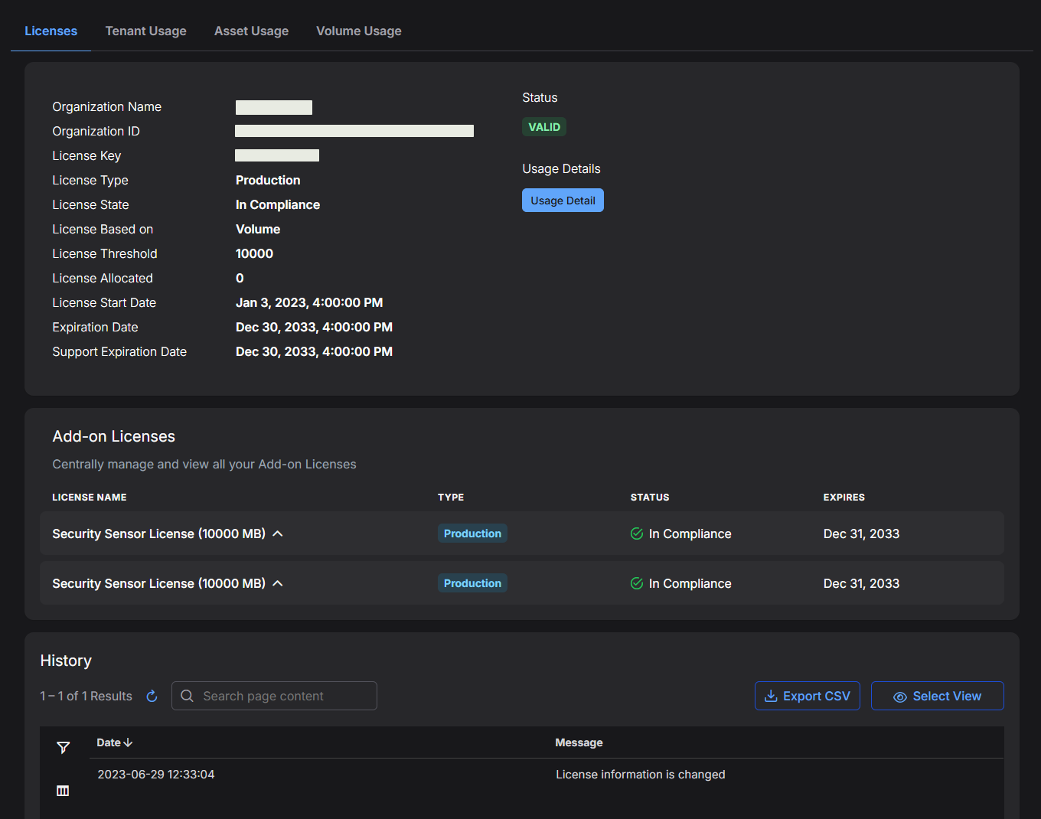Click the redacted License Key value
This screenshot has height=819, width=1041.
(277, 155)
